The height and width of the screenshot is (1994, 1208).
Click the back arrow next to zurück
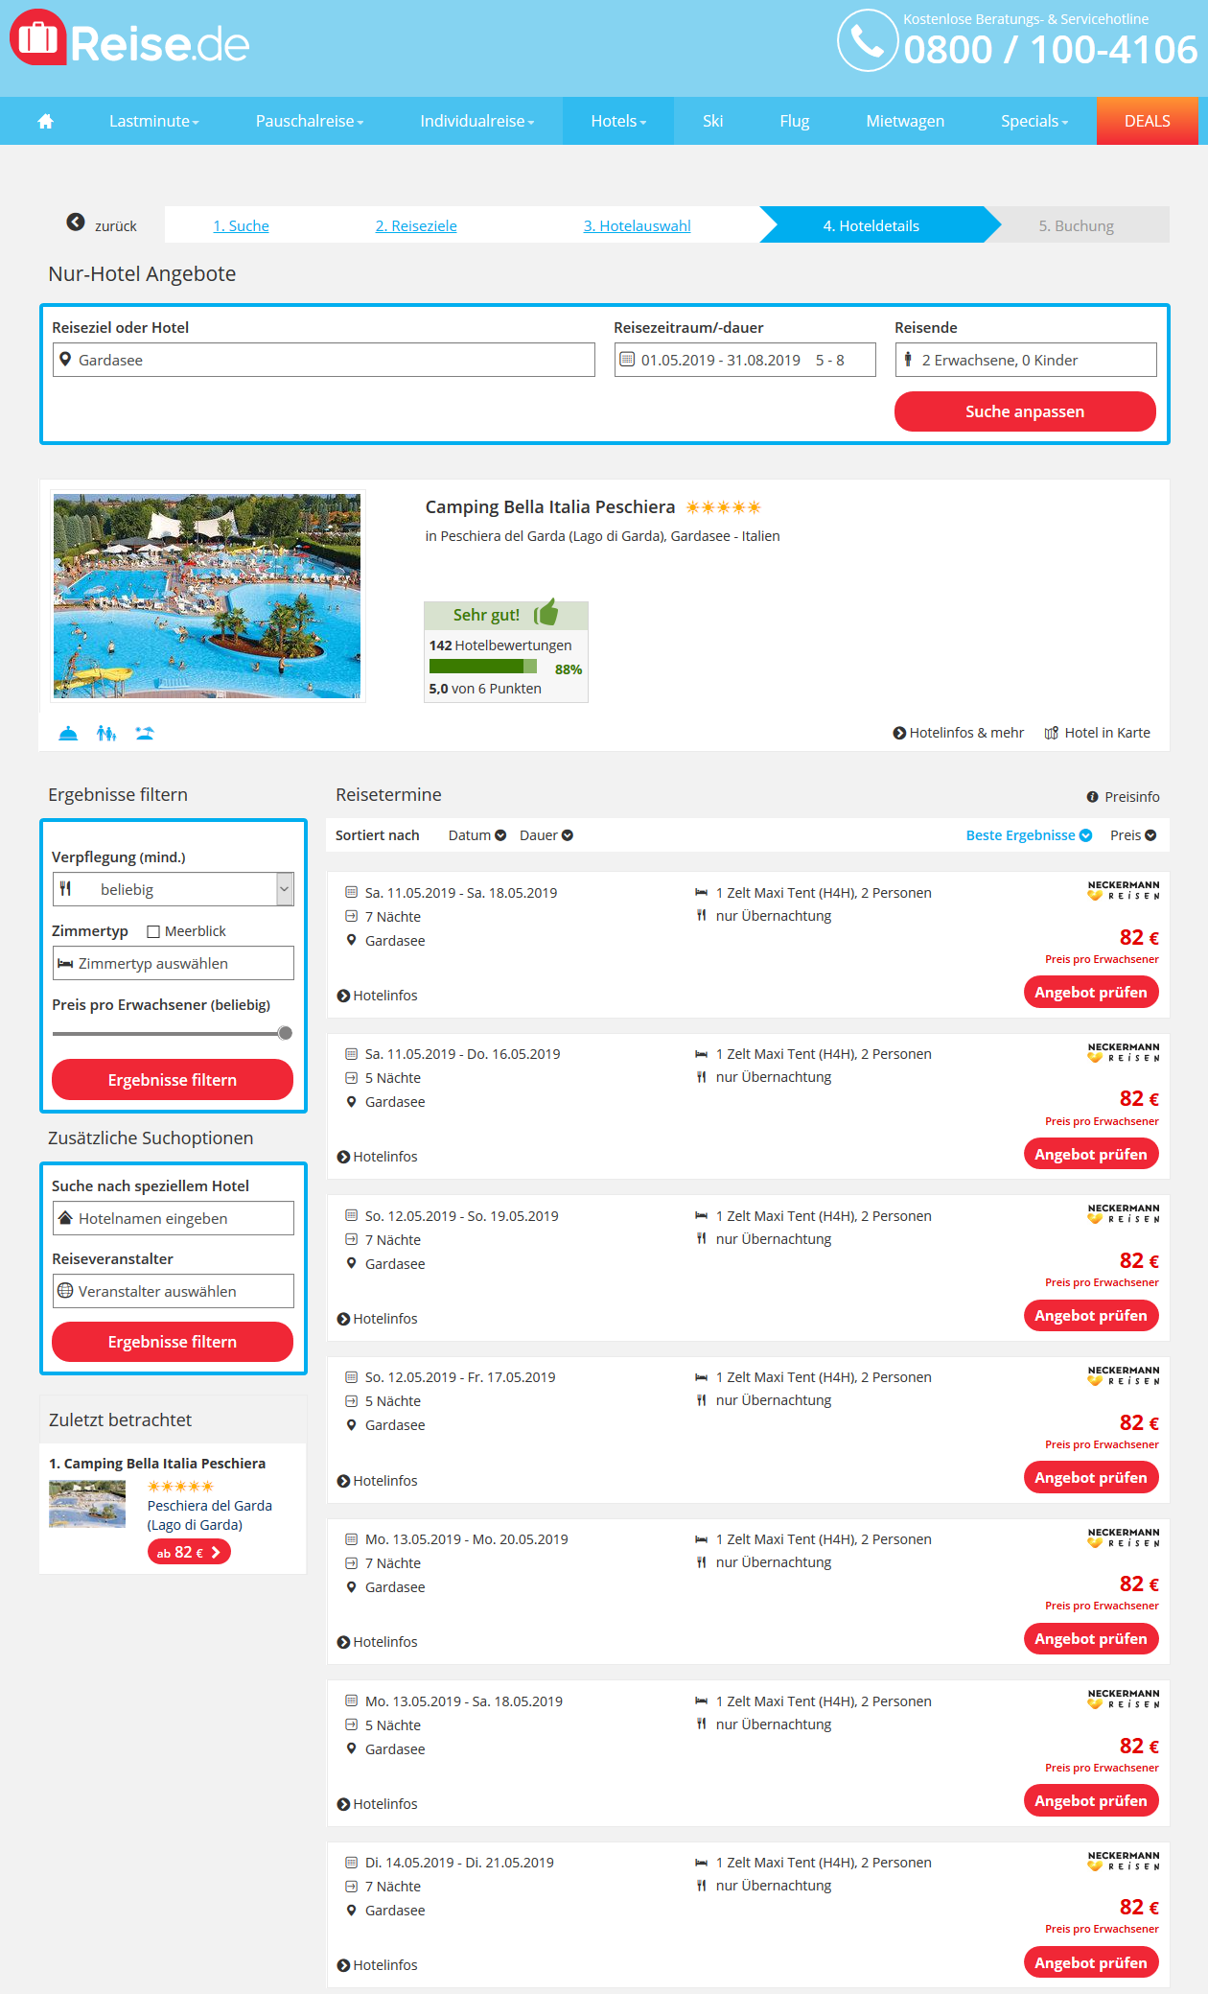(x=76, y=223)
